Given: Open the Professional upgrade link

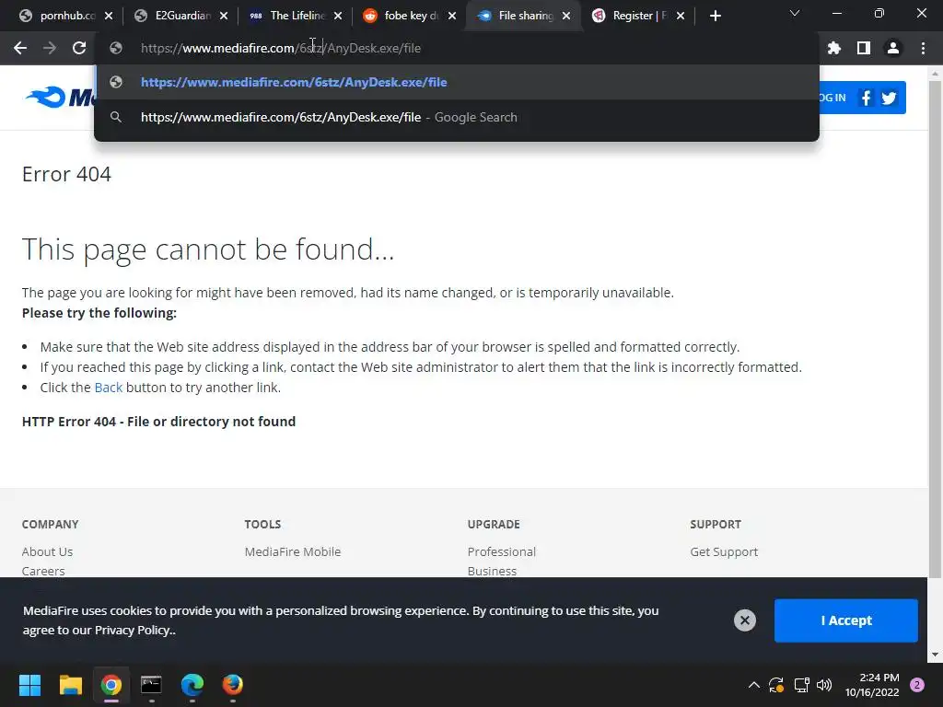Looking at the screenshot, I should pos(502,551).
